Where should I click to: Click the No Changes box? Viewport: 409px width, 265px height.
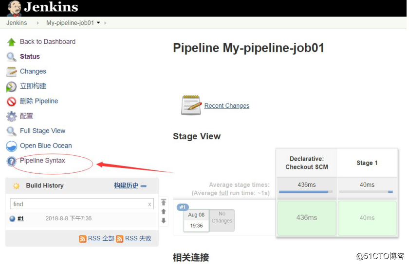point(222,220)
